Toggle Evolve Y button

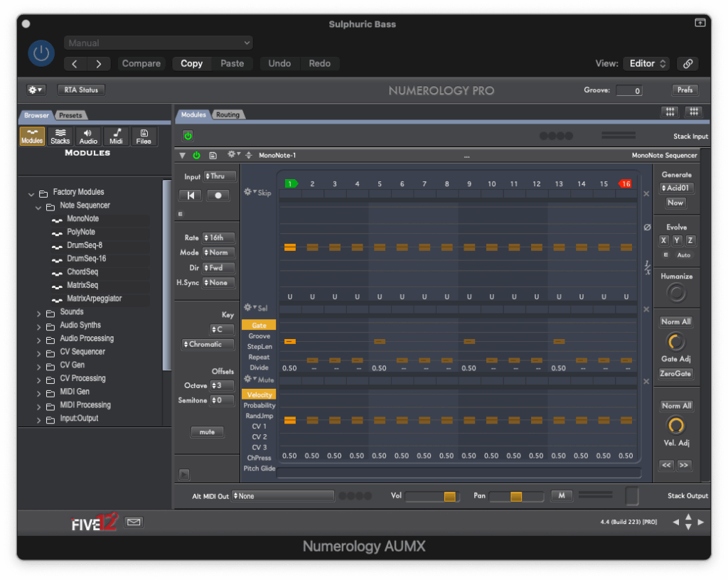(677, 240)
